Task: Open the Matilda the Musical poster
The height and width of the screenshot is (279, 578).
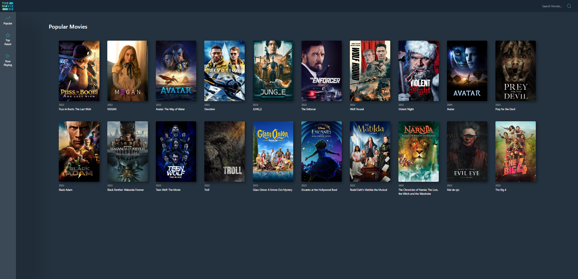Action: tap(370, 151)
